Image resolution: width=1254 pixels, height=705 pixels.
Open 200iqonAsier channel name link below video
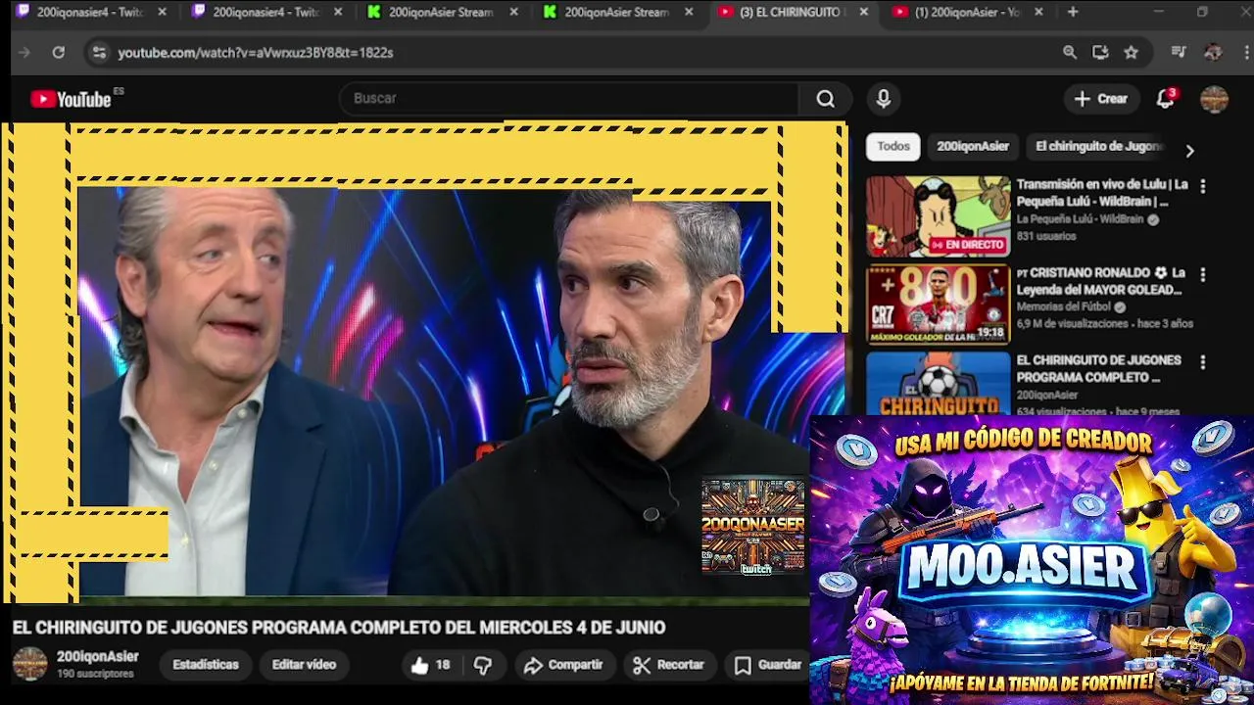[98, 657]
